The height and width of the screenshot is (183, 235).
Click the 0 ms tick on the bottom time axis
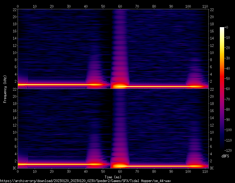click(x=18, y=171)
